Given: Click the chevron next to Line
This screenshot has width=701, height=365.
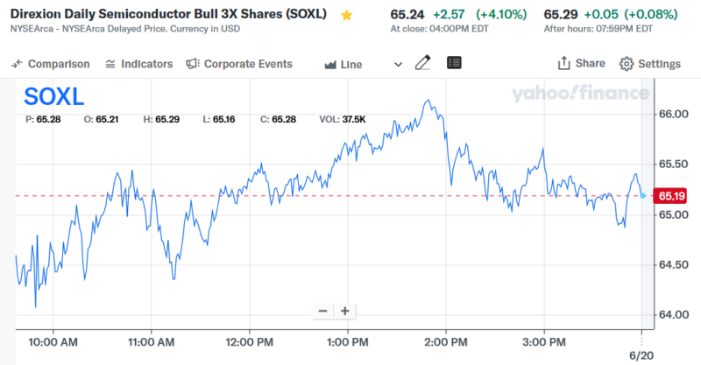Looking at the screenshot, I should coord(399,64).
